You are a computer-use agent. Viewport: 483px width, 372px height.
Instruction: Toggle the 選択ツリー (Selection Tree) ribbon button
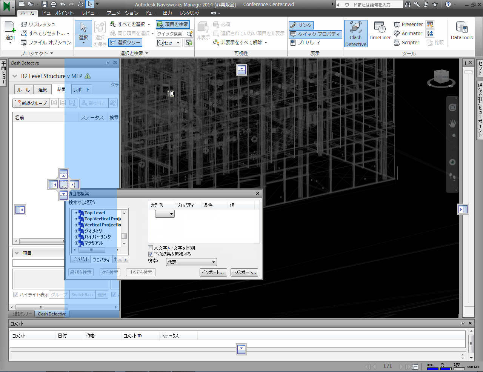(125, 43)
